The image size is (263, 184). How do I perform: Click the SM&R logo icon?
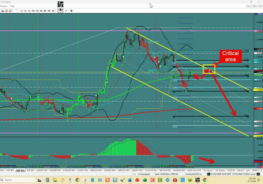coord(61,4)
